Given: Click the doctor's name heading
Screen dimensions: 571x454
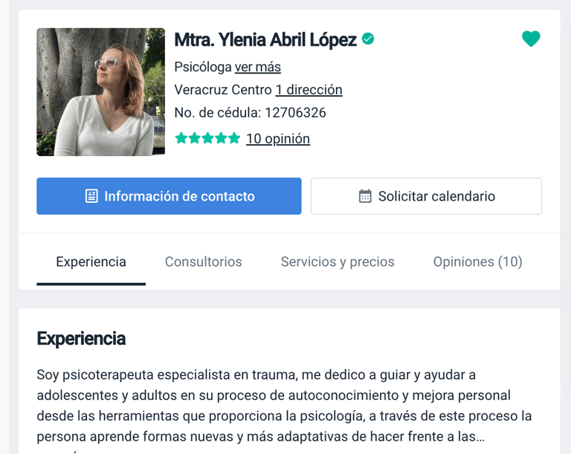Looking at the screenshot, I should [265, 39].
